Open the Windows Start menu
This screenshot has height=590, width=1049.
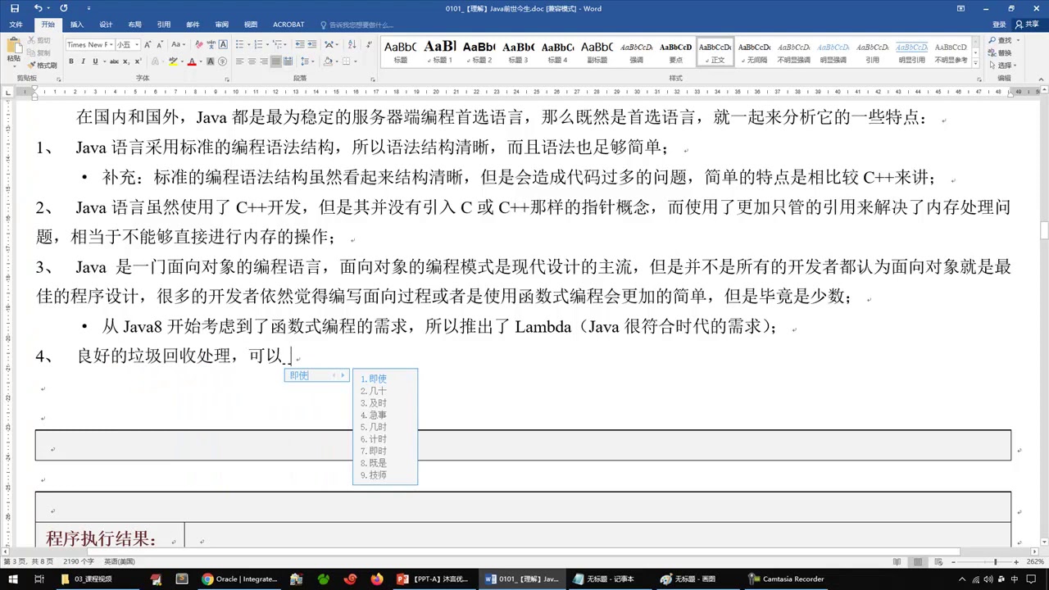point(11,579)
